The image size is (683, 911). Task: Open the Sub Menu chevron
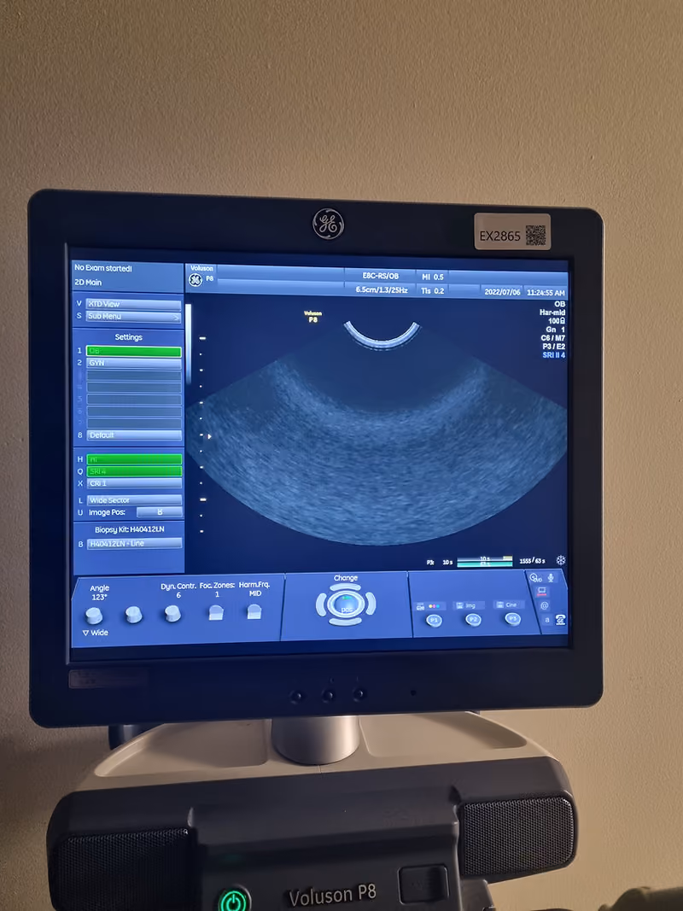(177, 318)
